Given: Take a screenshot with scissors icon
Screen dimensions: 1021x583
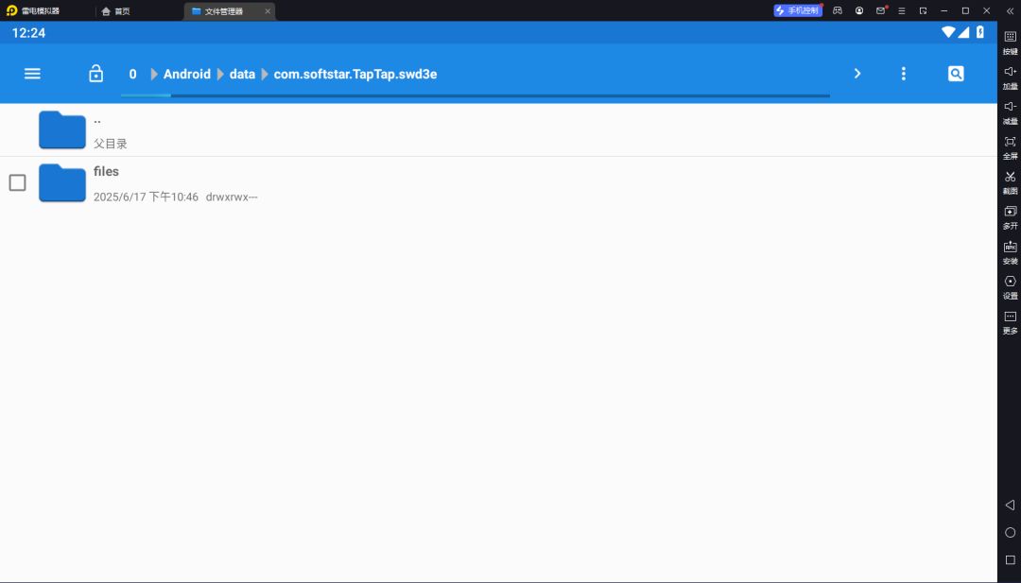Looking at the screenshot, I should tap(1010, 182).
